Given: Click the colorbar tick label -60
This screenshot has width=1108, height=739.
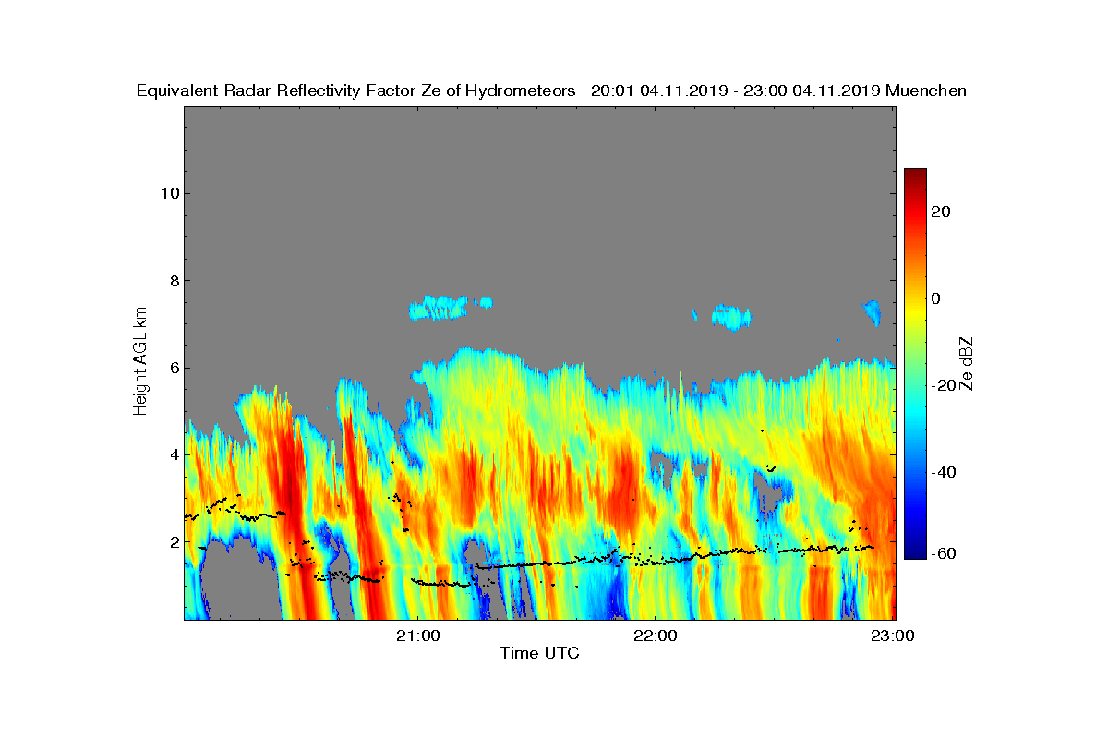Looking at the screenshot, I should coord(943,553).
